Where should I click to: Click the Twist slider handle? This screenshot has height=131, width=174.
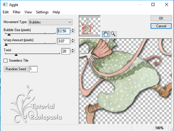(x=16, y=55)
